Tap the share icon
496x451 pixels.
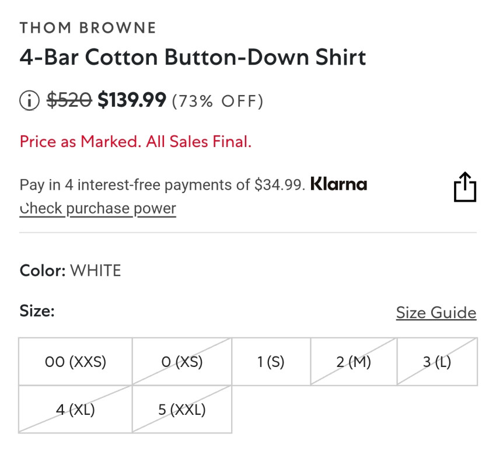[x=464, y=187]
